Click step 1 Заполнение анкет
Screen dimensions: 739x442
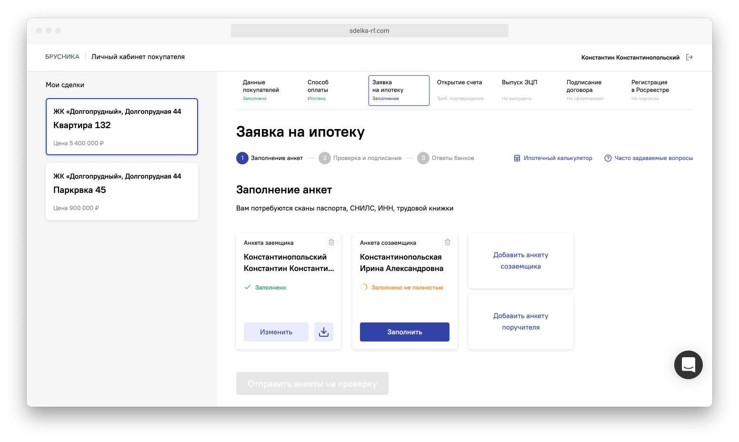pyautogui.click(x=270, y=158)
